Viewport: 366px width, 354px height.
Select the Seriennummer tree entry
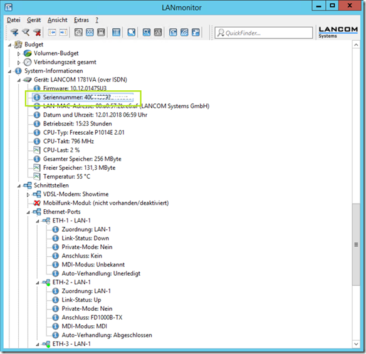(x=83, y=97)
